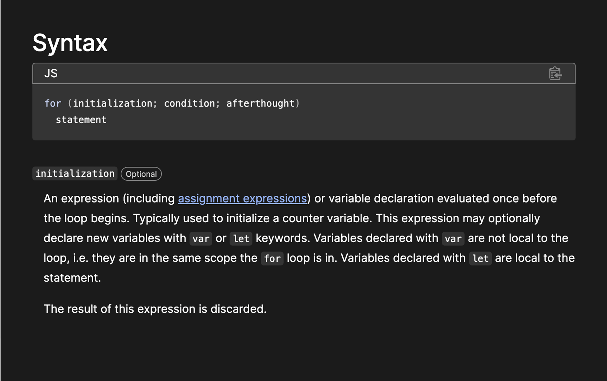Select the initialization text within the for syntax

point(113,103)
